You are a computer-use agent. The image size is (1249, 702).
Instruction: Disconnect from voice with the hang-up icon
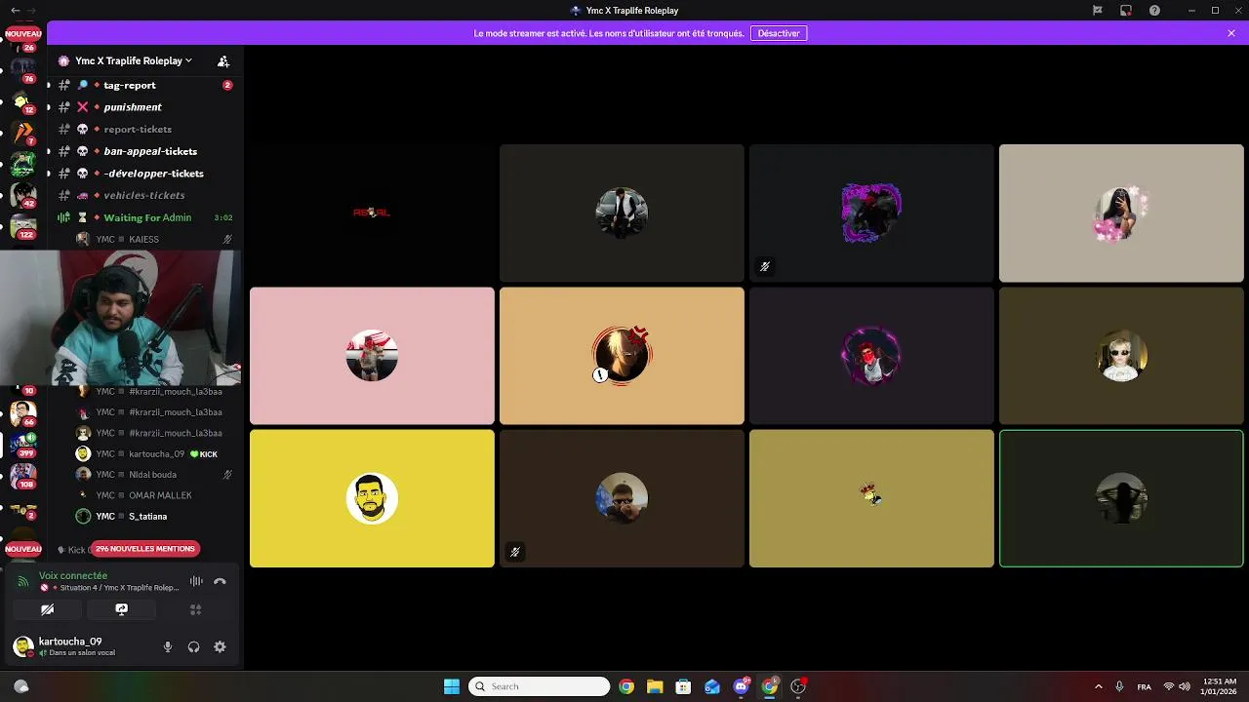pos(220,581)
